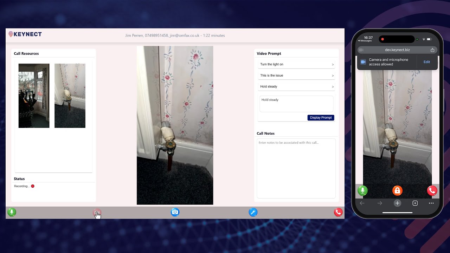450x253 pixels.
Task: Expand the 'Hold steady' prompt row
Action: [x=296, y=86]
